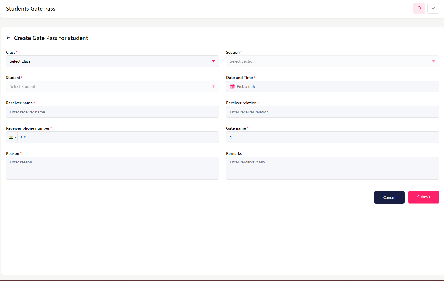Submit the gate pass form
Viewport: 444px width, 281px height.
[x=423, y=197]
